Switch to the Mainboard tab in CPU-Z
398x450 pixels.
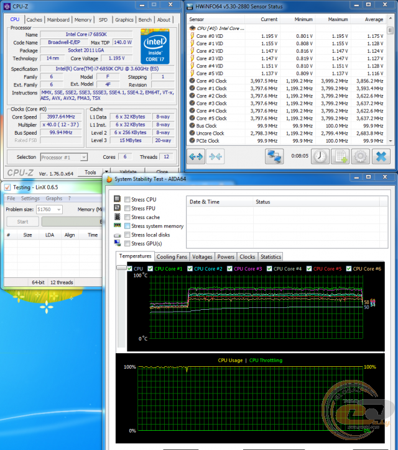pos(58,20)
